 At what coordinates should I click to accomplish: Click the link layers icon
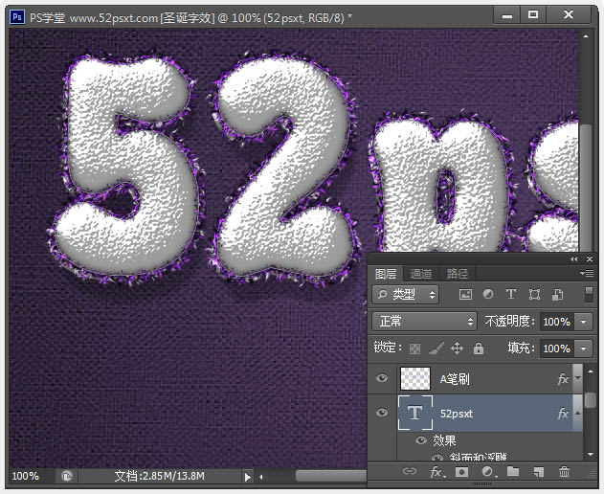[x=409, y=471]
